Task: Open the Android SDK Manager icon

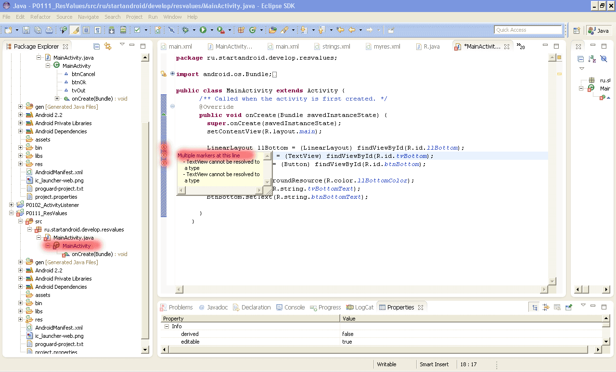Action: pyautogui.click(x=111, y=30)
